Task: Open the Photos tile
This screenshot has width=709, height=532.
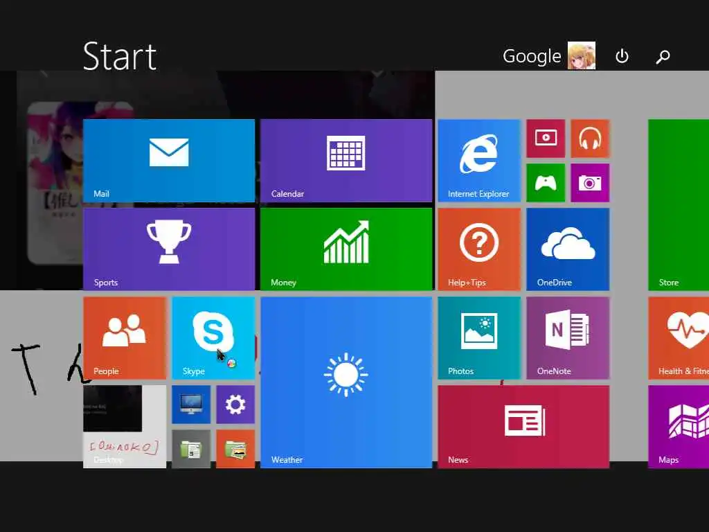Action: coord(479,338)
